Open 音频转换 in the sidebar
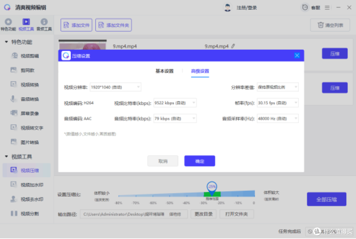The height and width of the screenshot is (239, 356). pos(25,99)
